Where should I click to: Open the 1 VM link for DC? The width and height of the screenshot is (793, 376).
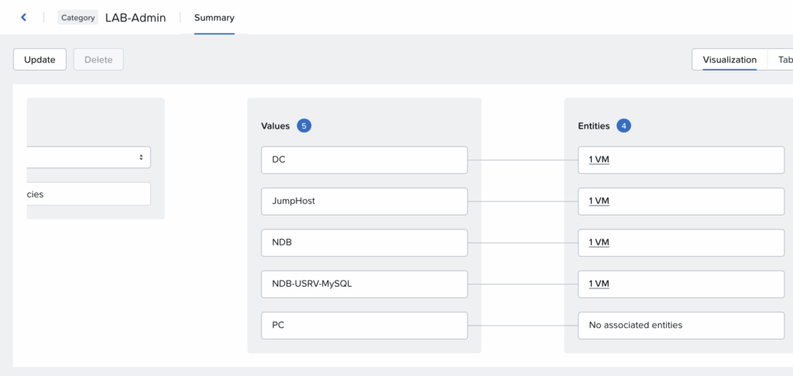[x=599, y=160]
